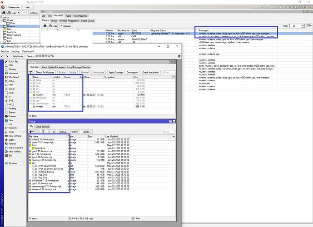313x227 pixels.
Task: Switch to the Cloud Backup tab
Action: (x=43, y=127)
